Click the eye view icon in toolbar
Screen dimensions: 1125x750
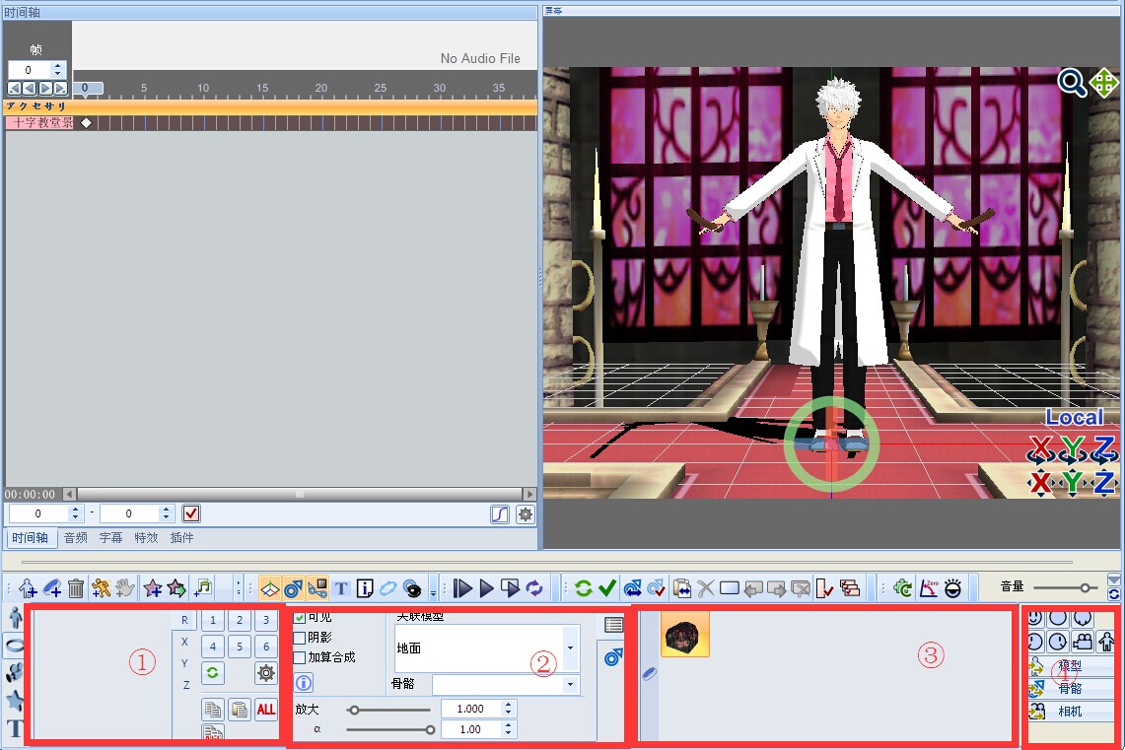coord(412,588)
